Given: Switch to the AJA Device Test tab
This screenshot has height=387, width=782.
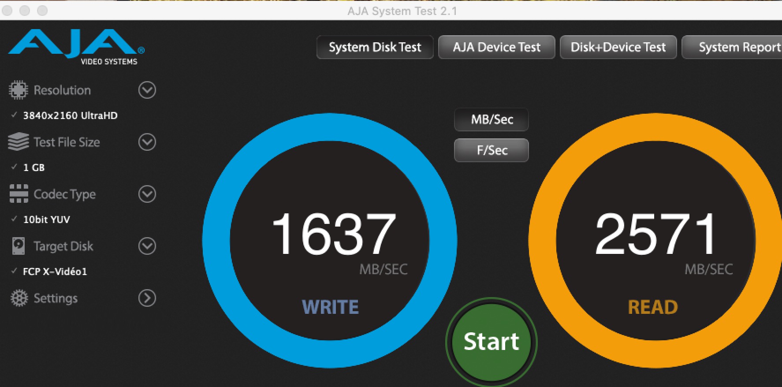Looking at the screenshot, I should coord(497,47).
